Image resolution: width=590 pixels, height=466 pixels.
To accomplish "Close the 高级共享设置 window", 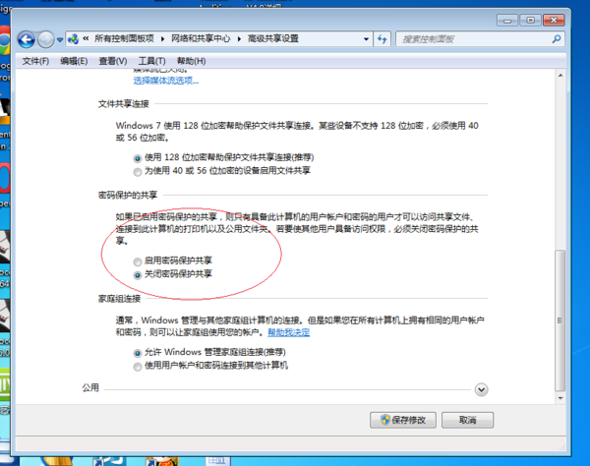I will [x=554, y=20].
